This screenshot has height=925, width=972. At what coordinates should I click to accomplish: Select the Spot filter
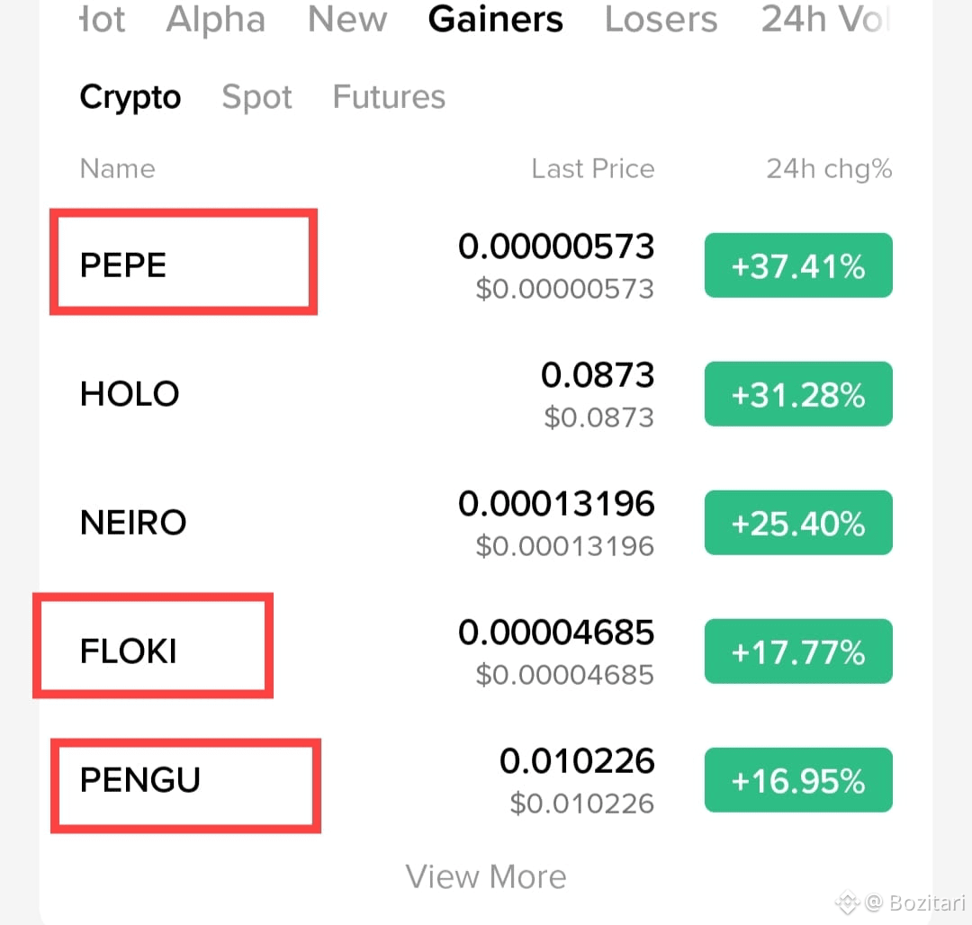[x=256, y=97]
